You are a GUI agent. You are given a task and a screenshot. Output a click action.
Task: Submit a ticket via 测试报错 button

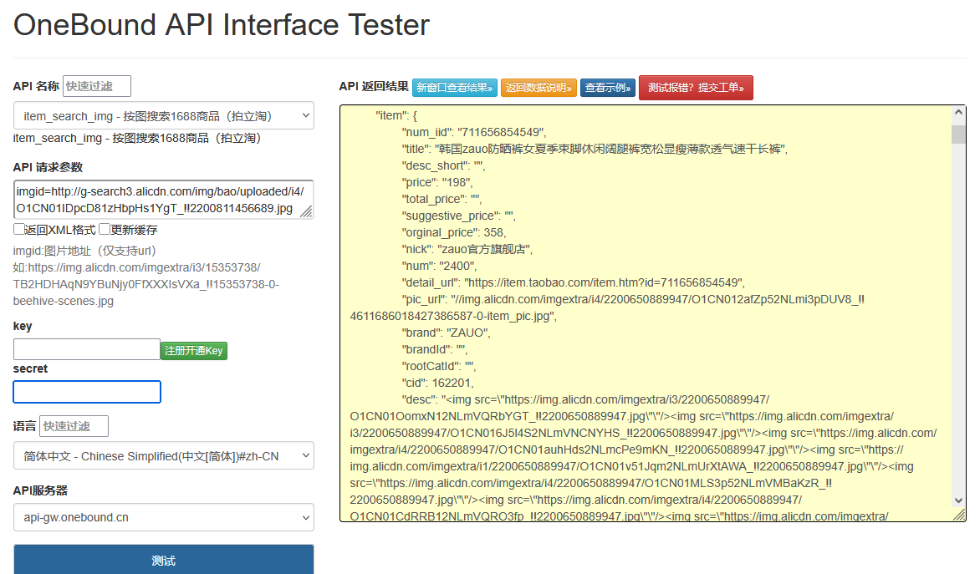click(x=696, y=88)
